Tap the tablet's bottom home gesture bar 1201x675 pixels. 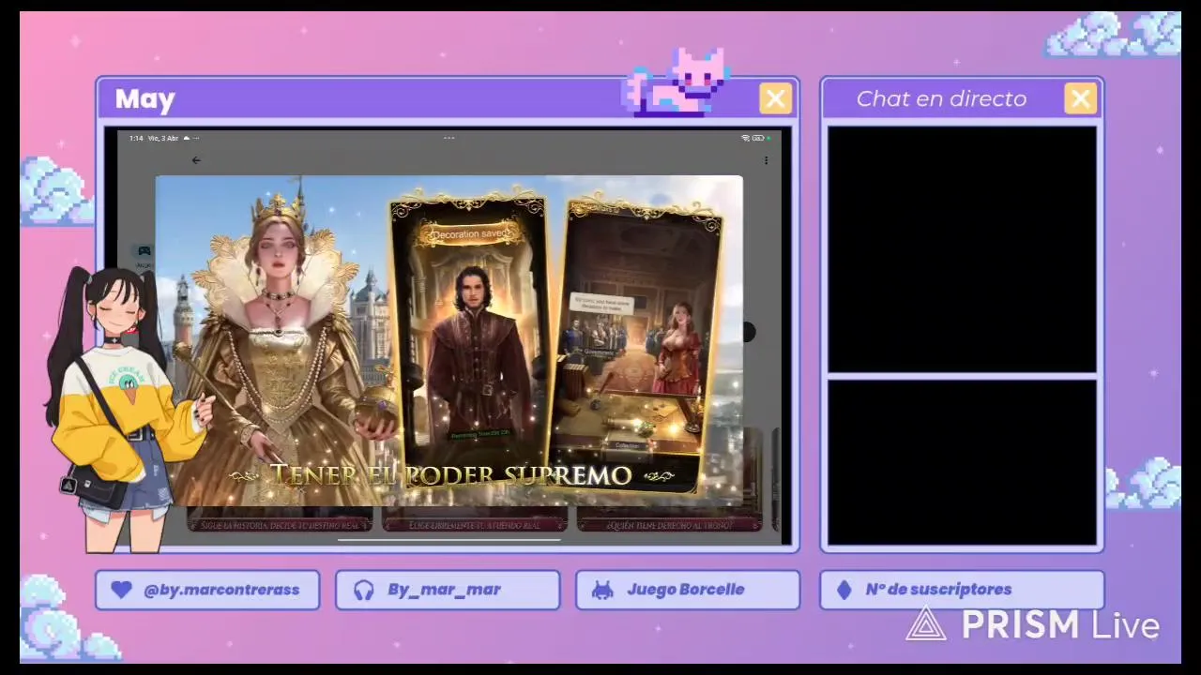pos(448,540)
